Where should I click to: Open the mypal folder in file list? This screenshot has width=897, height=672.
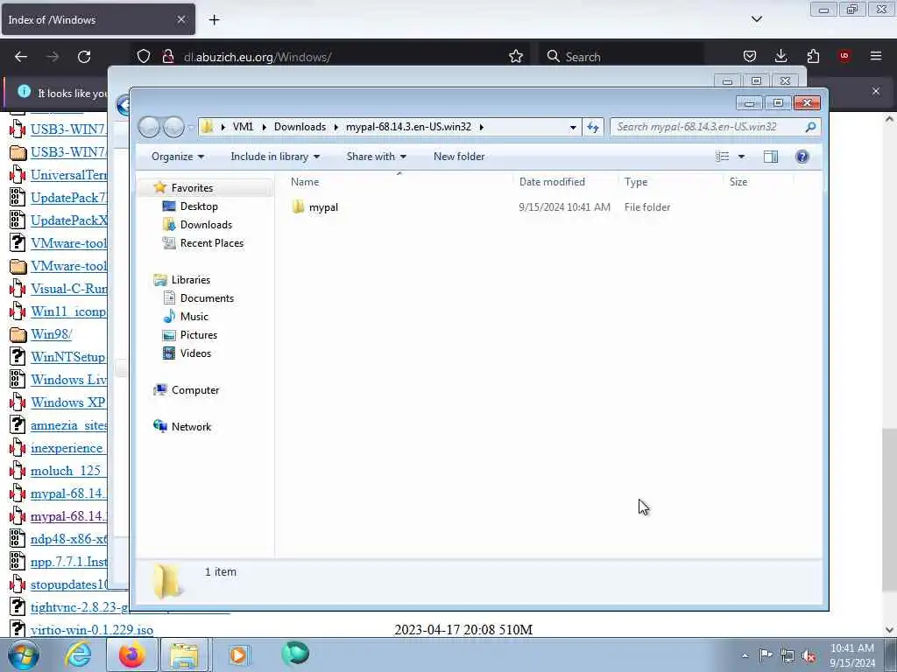click(323, 207)
